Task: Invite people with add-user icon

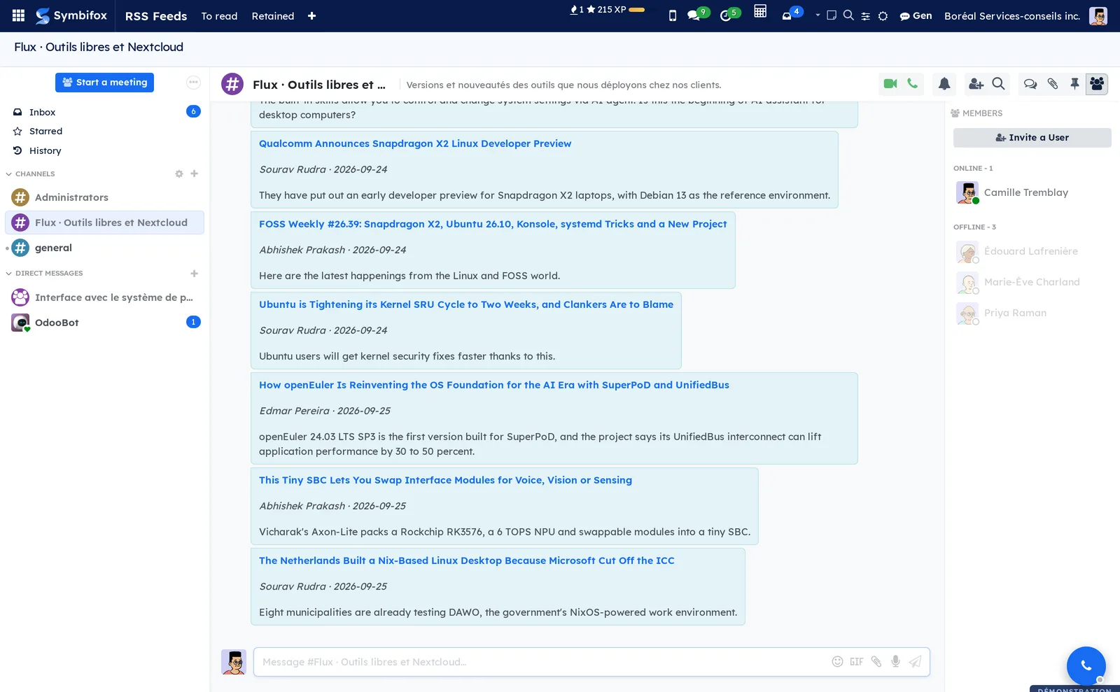Action: [976, 84]
